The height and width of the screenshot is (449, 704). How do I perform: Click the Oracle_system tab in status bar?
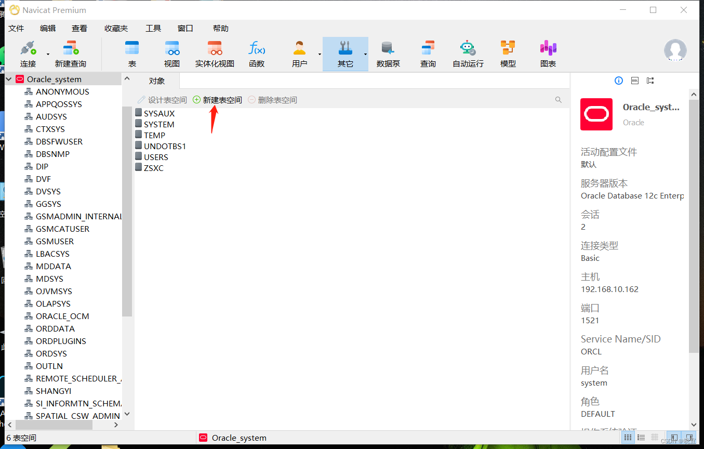coord(233,438)
